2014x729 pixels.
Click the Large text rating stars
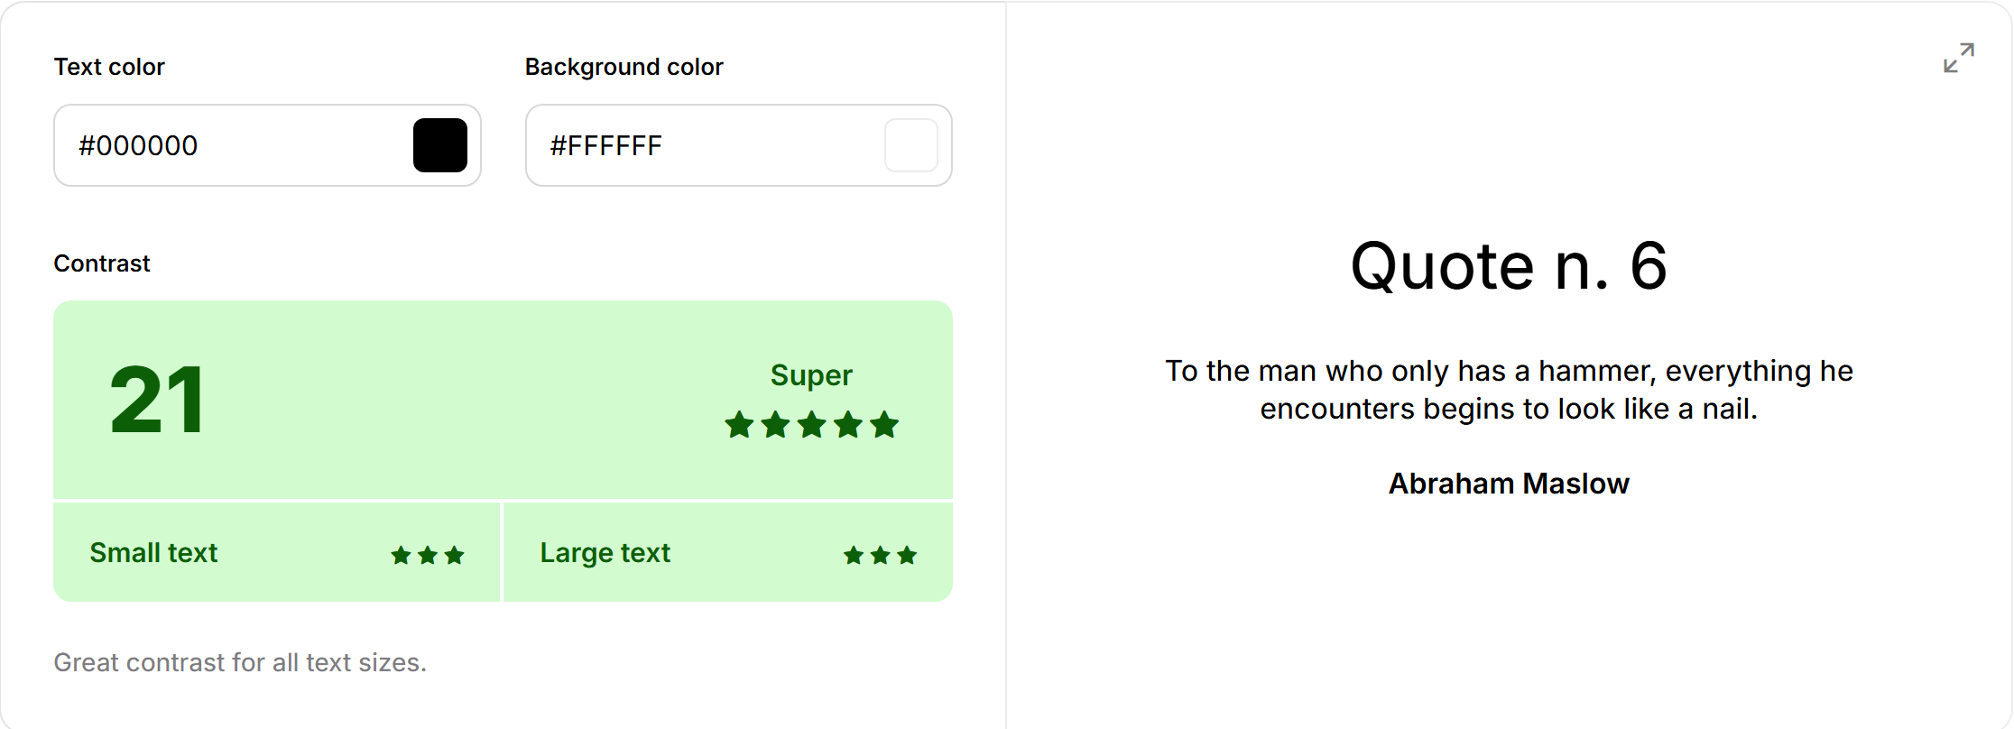tap(881, 555)
